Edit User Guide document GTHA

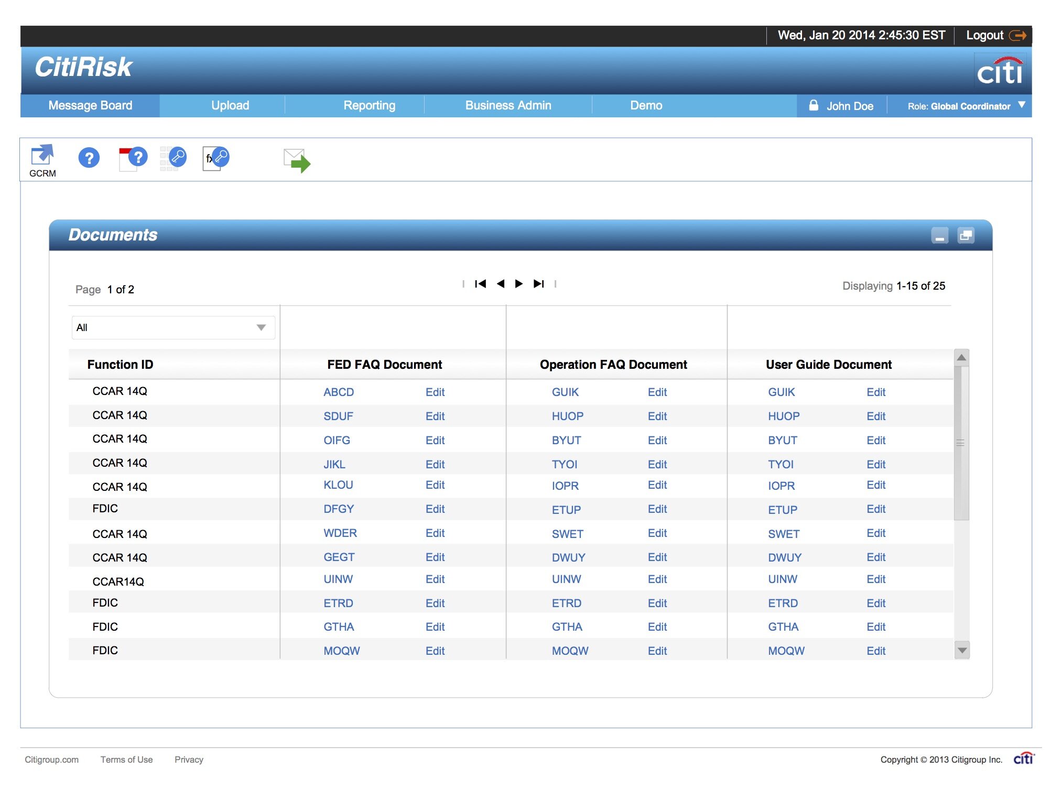[876, 627]
